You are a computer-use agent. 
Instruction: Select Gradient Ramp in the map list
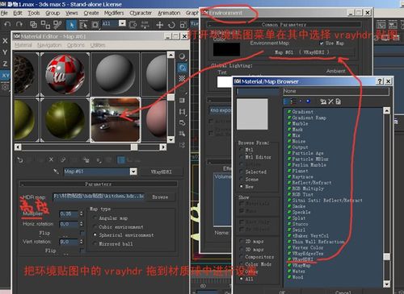pyautogui.click(x=309, y=118)
